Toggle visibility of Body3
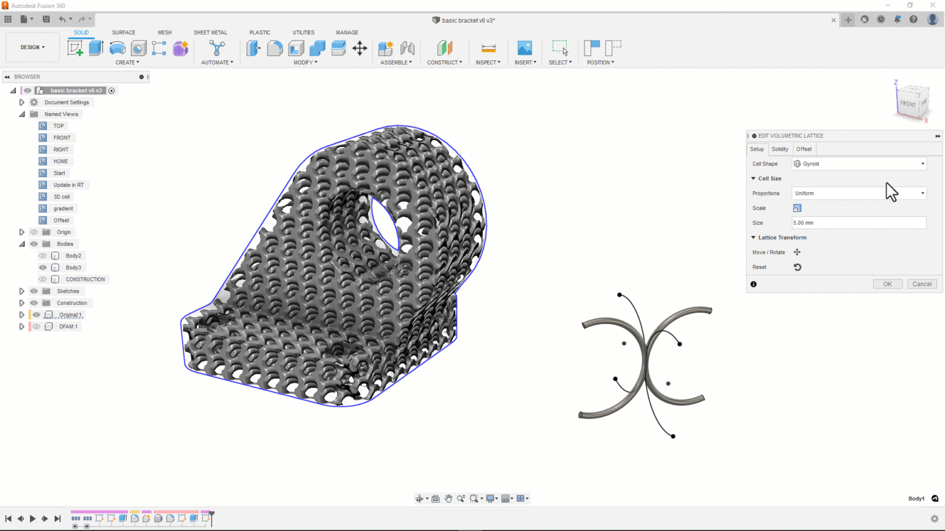This screenshot has height=531, width=945. [x=42, y=268]
